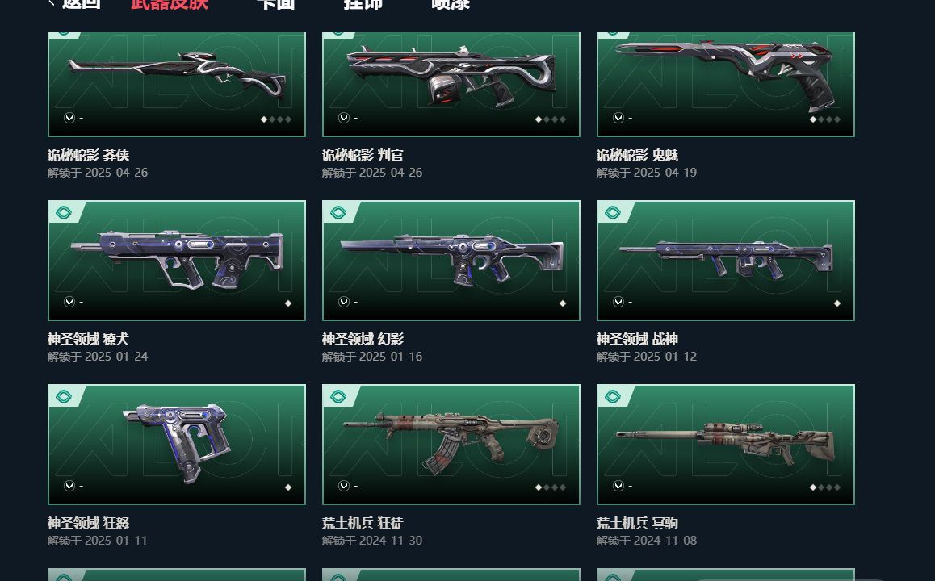Select the 武器皮肤 tab
Viewport: 935px width, 581px height.
[x=170, y=4]
